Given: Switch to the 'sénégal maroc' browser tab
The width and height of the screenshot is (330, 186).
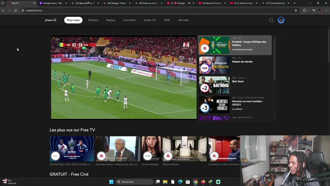Looking at the screenshot, I should [x=53, y=3].
